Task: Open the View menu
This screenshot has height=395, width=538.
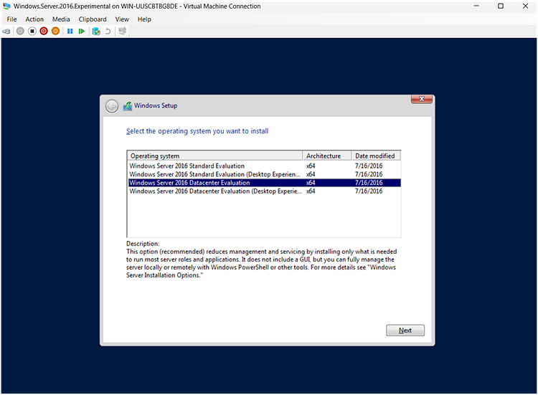Action: click(x=122, y=19)
